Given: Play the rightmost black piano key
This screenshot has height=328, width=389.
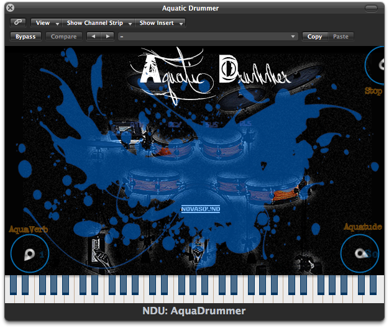Looking at the screenshot, I should coord(373,285).
